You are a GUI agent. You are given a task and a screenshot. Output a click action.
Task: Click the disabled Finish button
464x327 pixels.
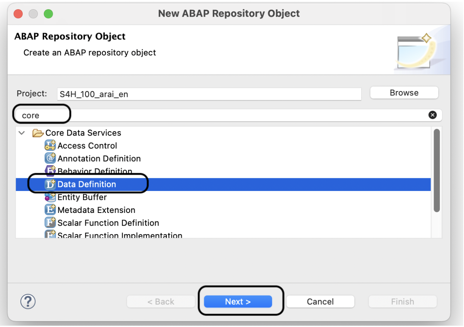(x=403, y=302)
